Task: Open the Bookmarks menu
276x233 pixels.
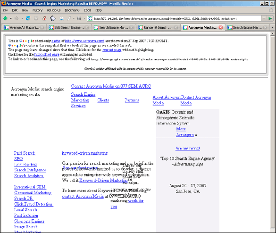Action: click(72, 10)
